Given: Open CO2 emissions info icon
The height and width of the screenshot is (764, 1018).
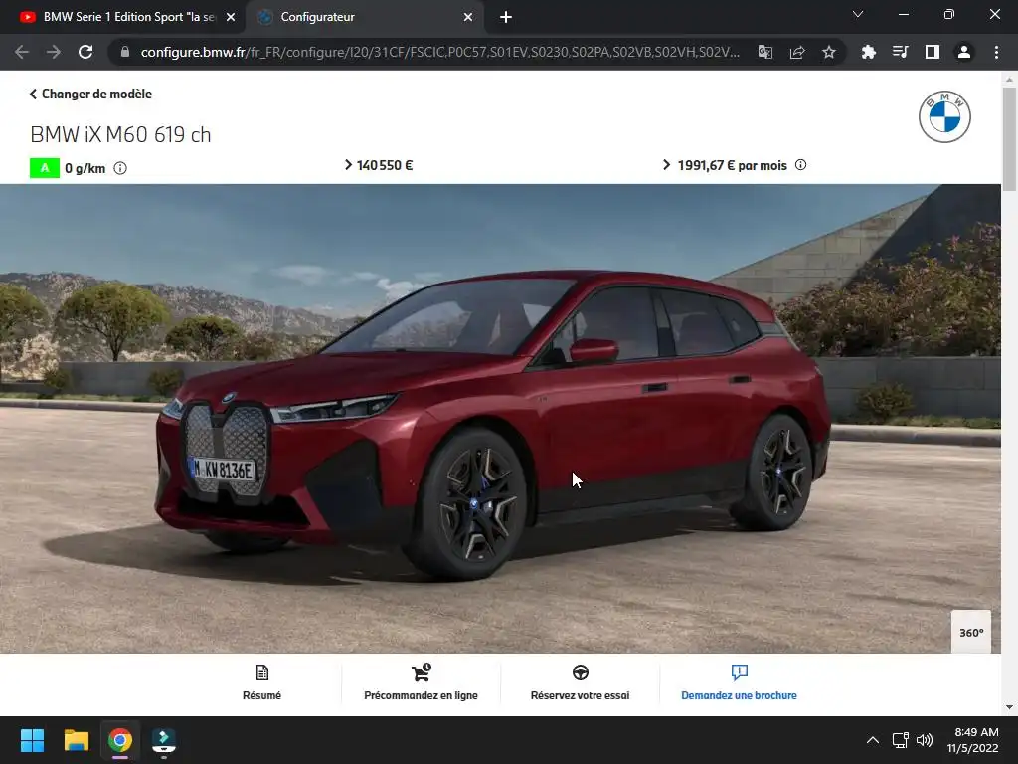Looking at the screenshot, I should point(120,168).
